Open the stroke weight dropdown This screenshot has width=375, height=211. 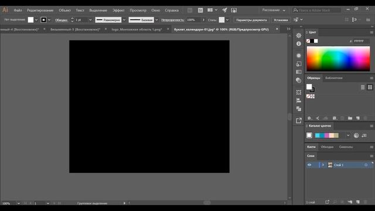[90, 20]
